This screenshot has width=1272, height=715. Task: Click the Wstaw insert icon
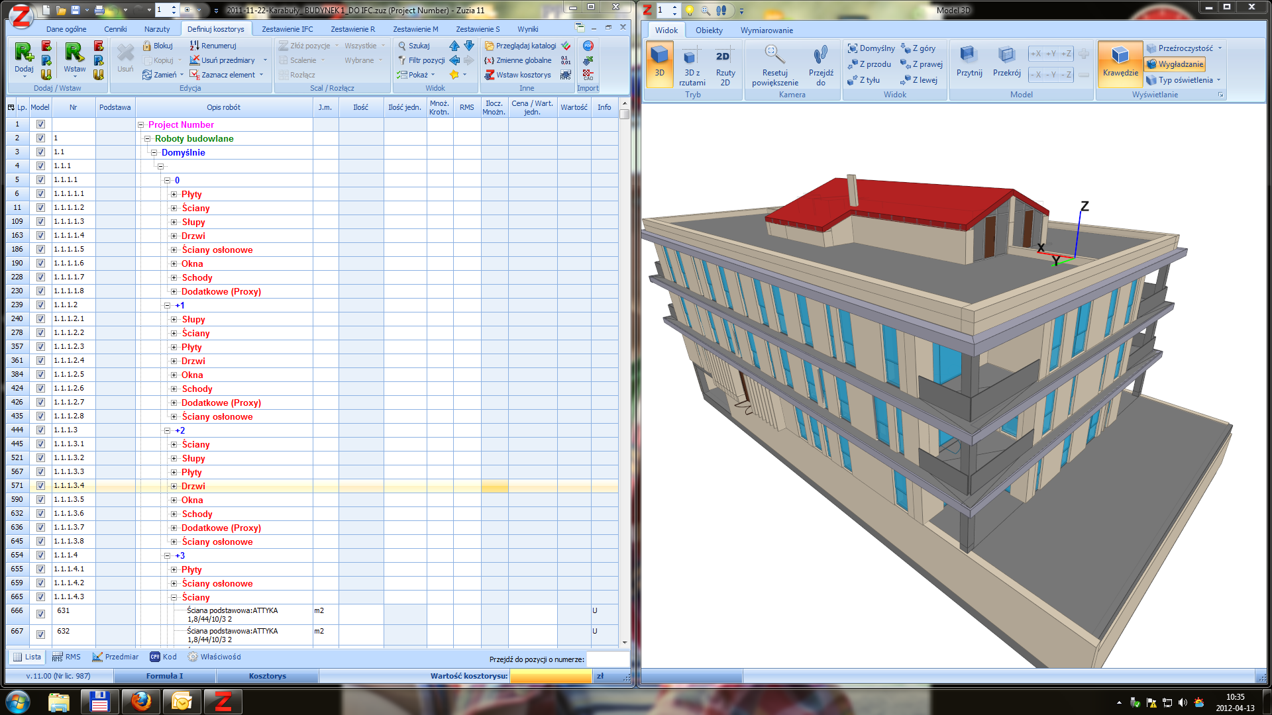click(74, 57)
